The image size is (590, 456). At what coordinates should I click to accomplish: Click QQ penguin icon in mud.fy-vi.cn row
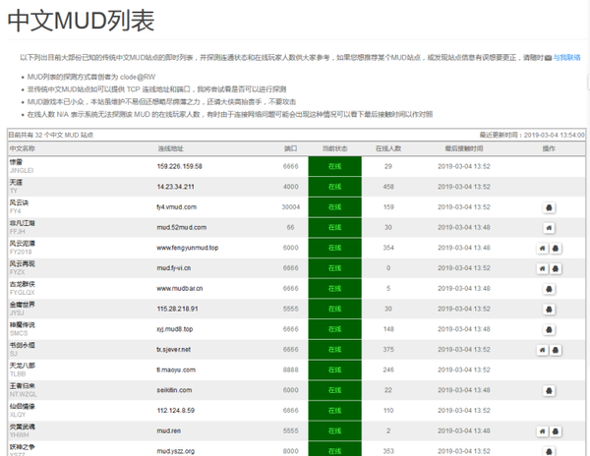(x=556, y=268)
